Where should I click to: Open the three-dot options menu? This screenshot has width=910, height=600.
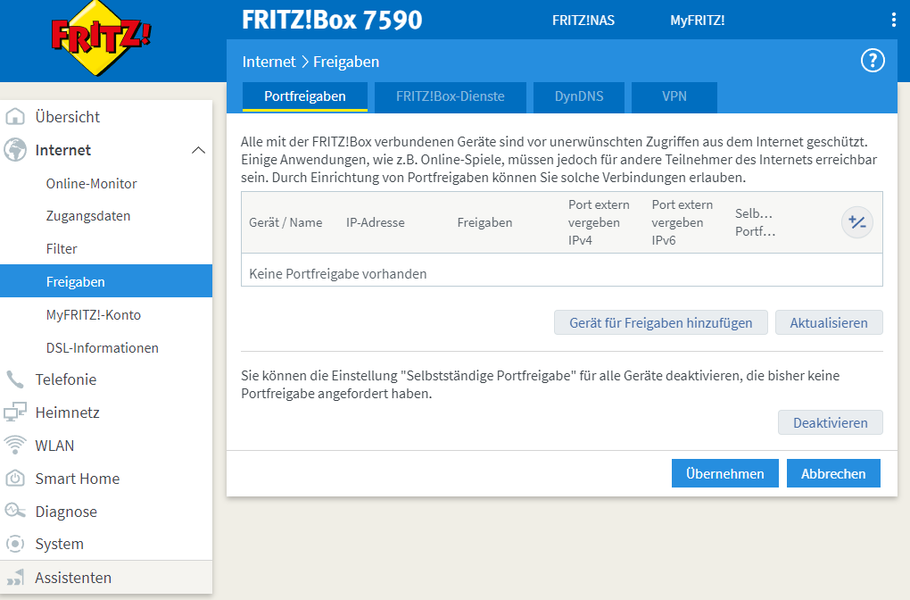click(893, 20)
